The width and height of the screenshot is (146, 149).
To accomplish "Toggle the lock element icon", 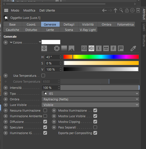I will (x=127, y=10).
